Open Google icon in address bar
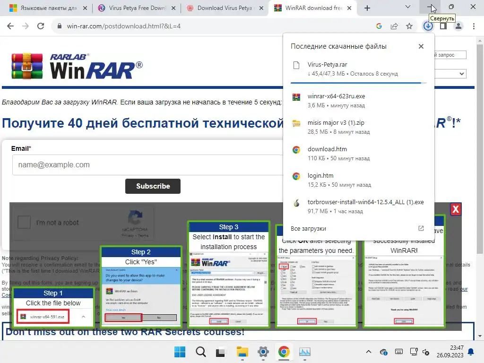The width and height of the screenshot is (484, 363). point(379,26)
